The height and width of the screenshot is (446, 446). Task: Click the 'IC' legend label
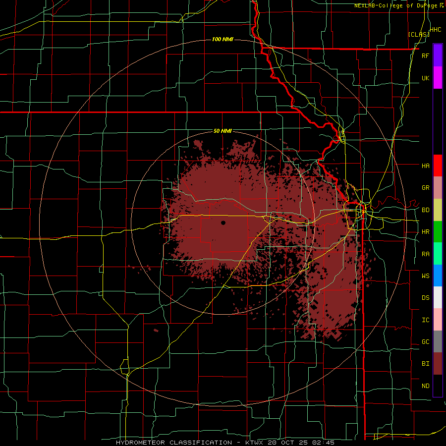coord(425,320)
